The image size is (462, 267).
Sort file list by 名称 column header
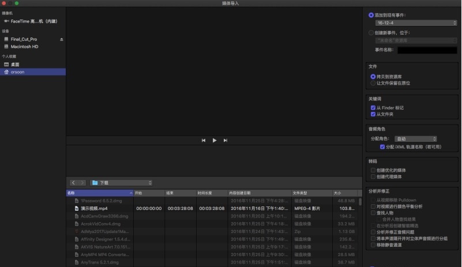click(99, 193)
